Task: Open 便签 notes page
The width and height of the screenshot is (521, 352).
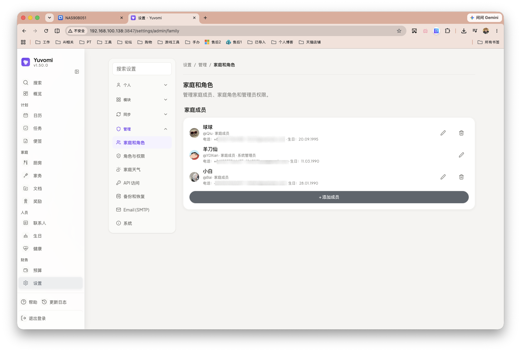Action: [x=51, y=141]
